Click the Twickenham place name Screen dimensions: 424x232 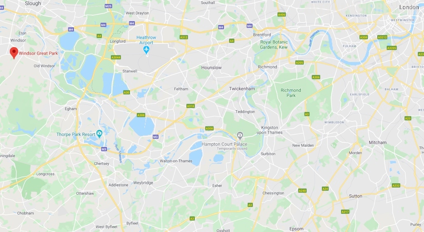[x=242, y=89]
